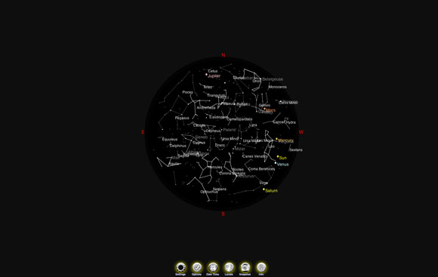Select the Mars planet label
This screenshot has height=277, width=438.
click(270, 110)
